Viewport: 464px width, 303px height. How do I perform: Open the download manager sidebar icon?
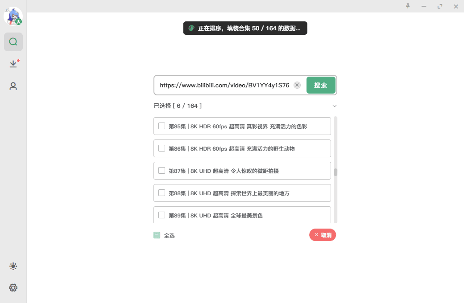[13, 63]
